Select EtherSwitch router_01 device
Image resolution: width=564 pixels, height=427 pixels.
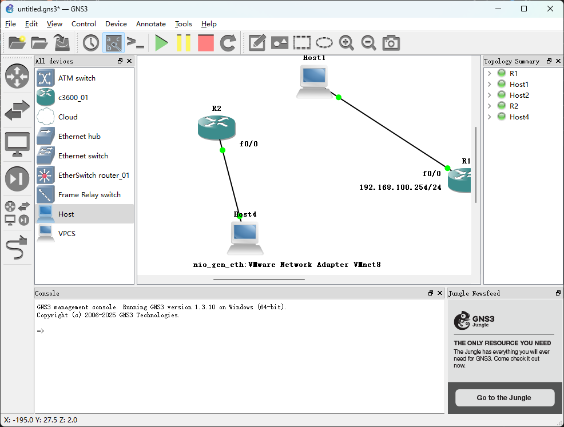pos(85,175)
